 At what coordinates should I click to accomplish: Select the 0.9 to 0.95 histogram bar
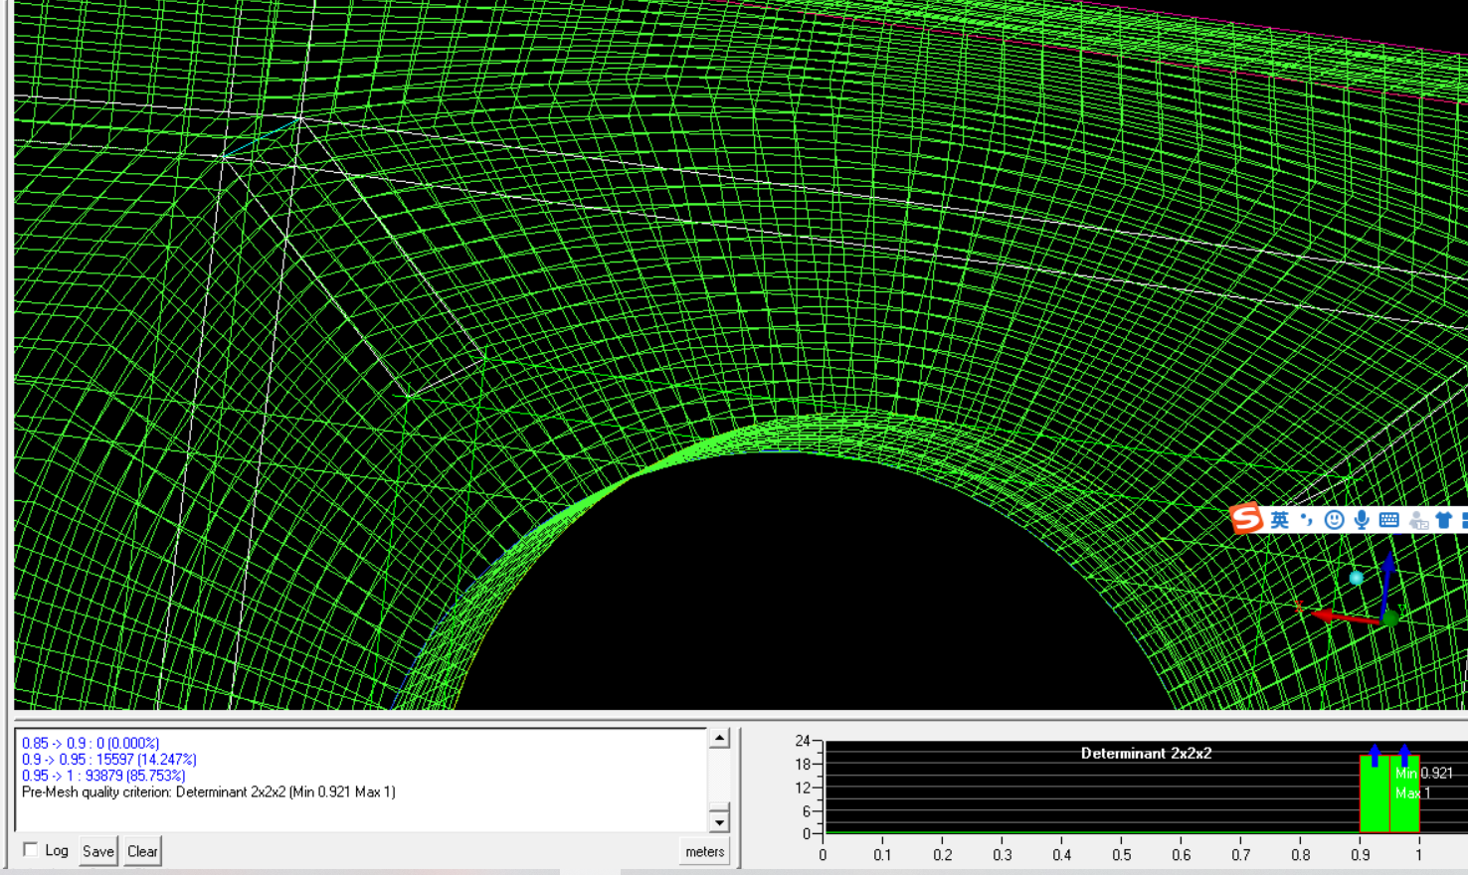tap(1375, 793)
